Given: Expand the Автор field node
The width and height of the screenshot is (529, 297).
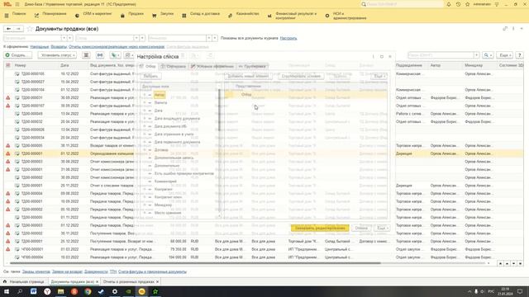Looking at the screenshot, I should click(x=145, y=95).
